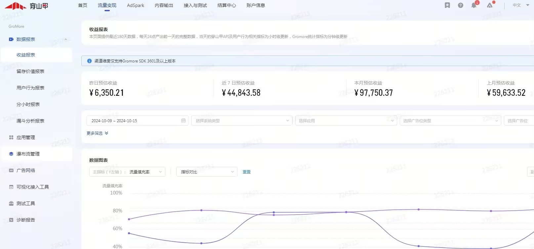The width and height of the screenshot is (534, 249).
Task: Open 结算中心 in top navigation
Action: [x=227, y=5]
